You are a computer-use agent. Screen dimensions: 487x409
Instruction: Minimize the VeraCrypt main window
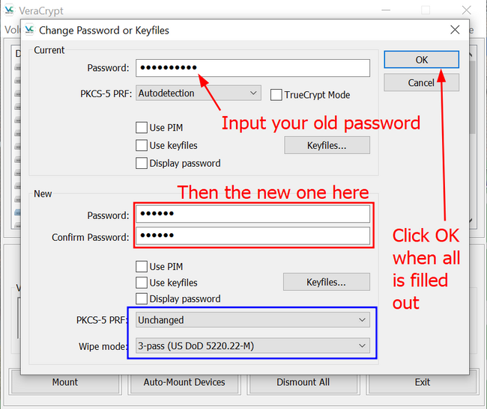click(386, 10)
